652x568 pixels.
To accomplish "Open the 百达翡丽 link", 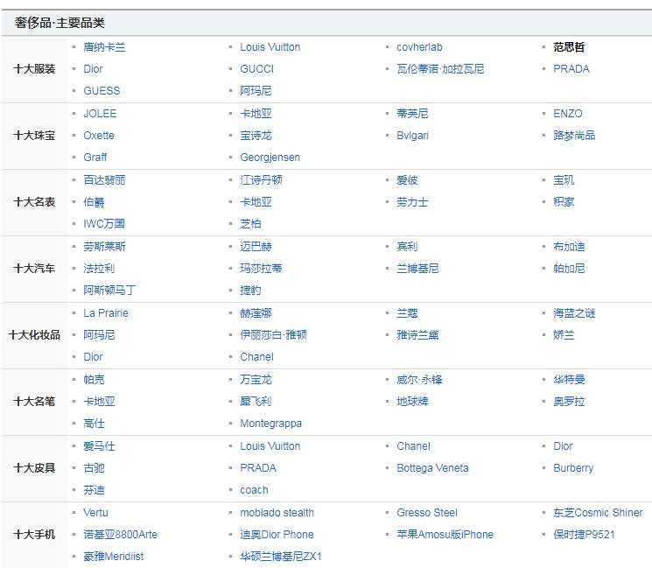I will coord(104,180).
